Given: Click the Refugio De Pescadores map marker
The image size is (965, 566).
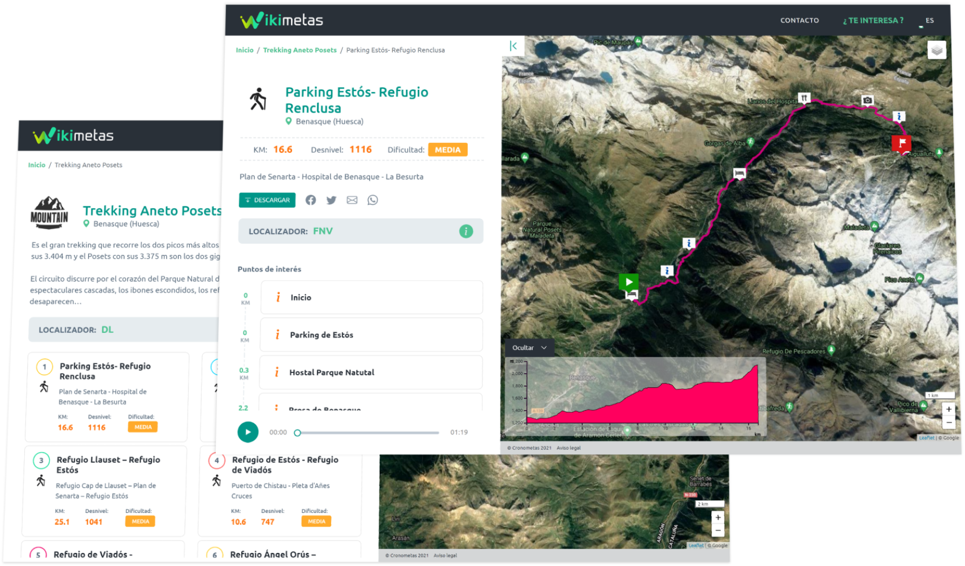Looking at the screenshot, I should [x=831, y=350].
